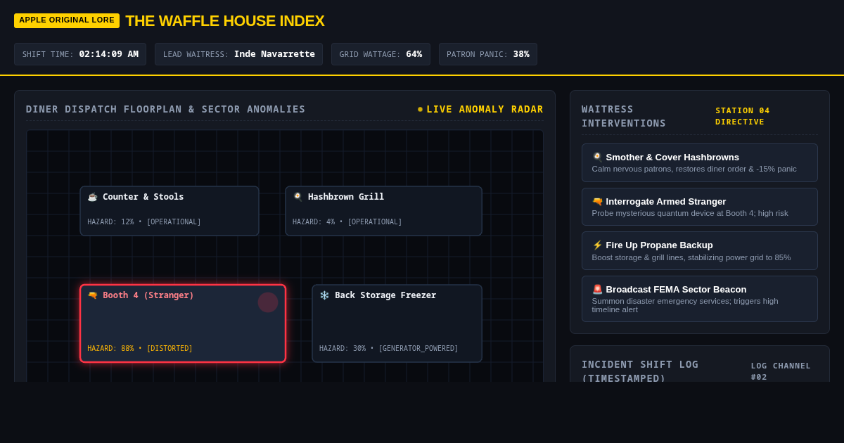The image size is (844, 443).
Task: Select the Hashbrown Grill sector card
Action: pyautogui.click(x=383, y=211)
